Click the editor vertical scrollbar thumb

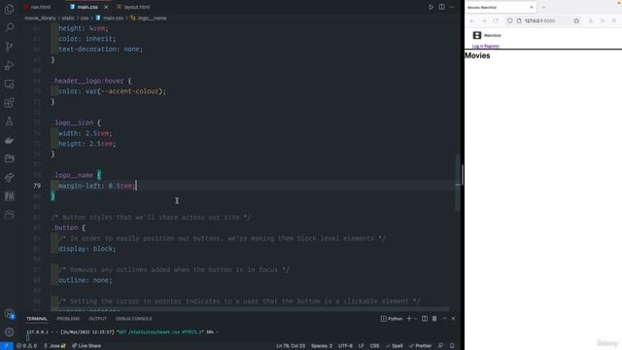(458, 183)
